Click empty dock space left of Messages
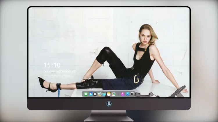The height and width of the screenshot is (122, 218). pyautogui.click(x=83, y=94)
